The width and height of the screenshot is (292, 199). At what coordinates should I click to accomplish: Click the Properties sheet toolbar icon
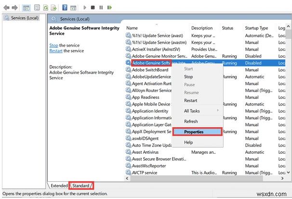[x=37, y=8]
